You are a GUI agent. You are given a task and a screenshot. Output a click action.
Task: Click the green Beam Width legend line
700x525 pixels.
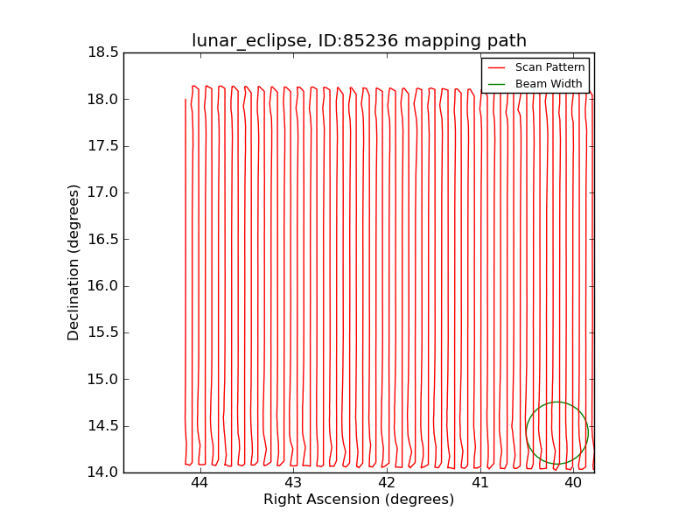click(496, 84)
